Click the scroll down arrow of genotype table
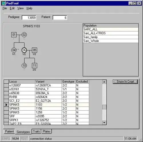This screenshot has height=142, width=143. pos(104,123)
